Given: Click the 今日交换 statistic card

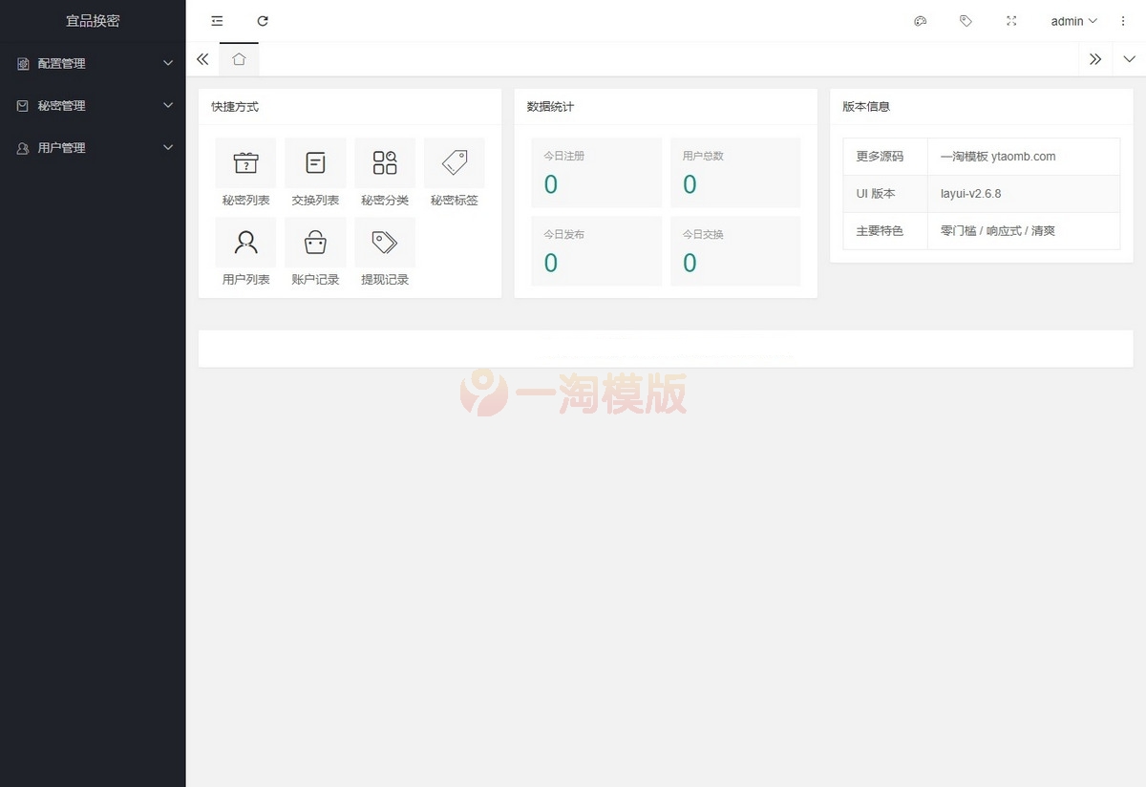Looking at the screenshot, I should click(x=735, y=251).
